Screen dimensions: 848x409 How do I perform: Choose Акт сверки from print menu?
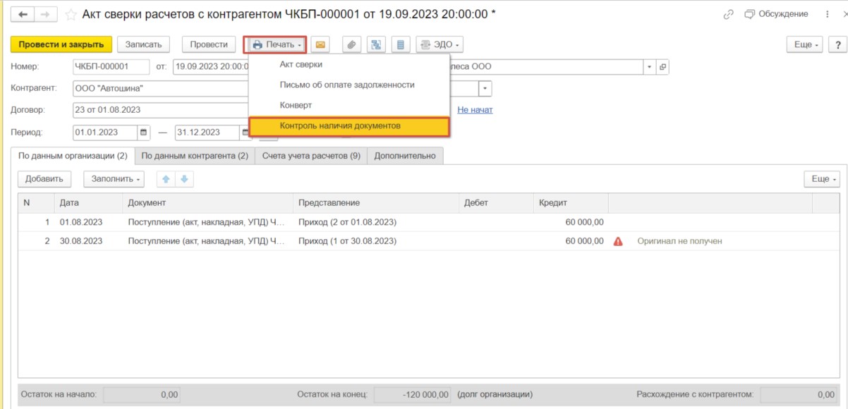[301, 64]
